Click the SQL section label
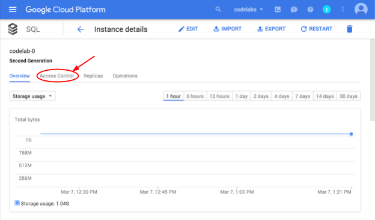The height and width of the screenshot is (220, 375). (33, 29)
